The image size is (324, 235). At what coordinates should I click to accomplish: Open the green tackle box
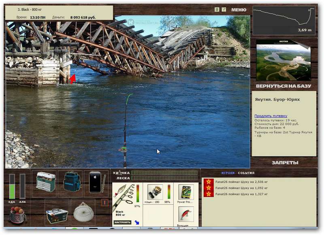pos(46,182)
